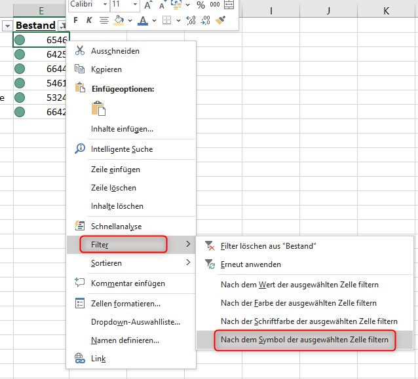Click the remove decimal place icon
The height and width of the screenshot is (379, 418).
[x=205, y=20]
